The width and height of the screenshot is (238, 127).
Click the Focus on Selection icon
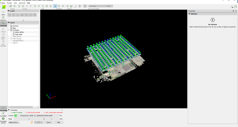(47, 6)
